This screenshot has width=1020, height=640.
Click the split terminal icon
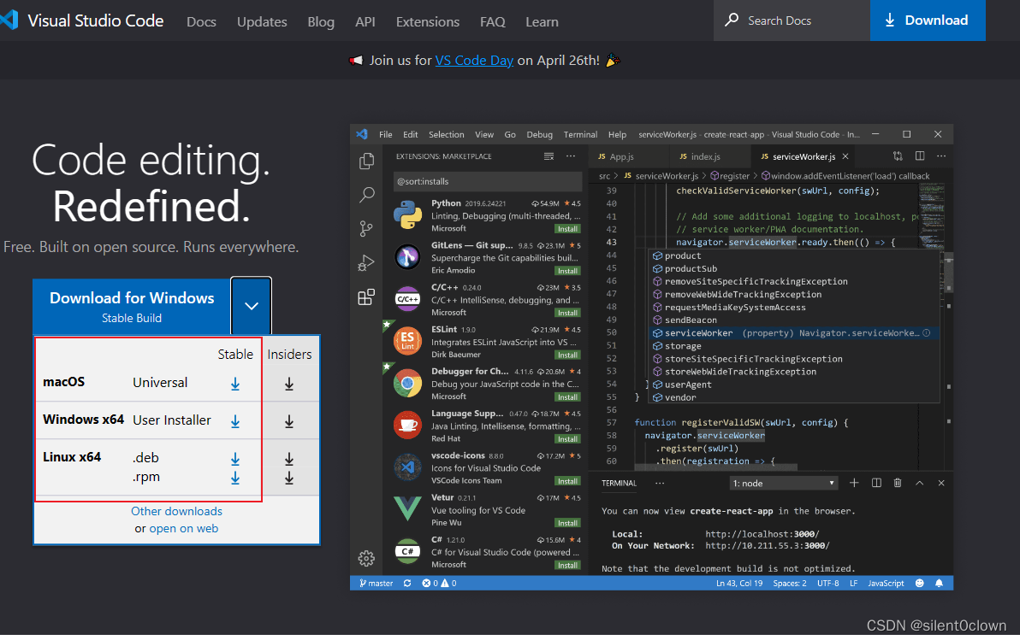875,483
